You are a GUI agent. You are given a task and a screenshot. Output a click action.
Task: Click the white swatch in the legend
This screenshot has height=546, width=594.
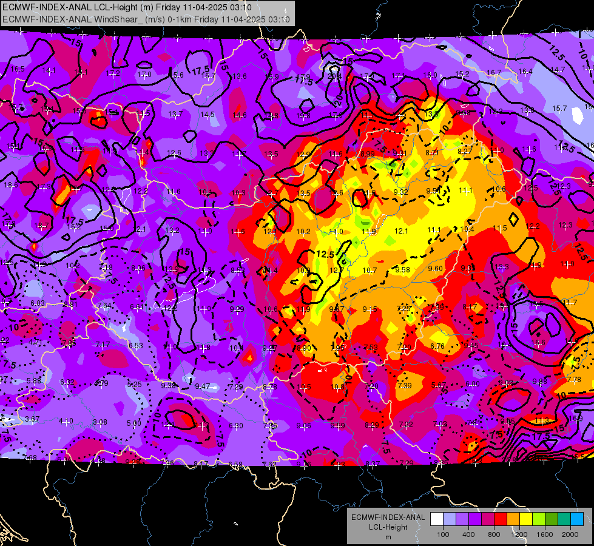pos(437,519)
